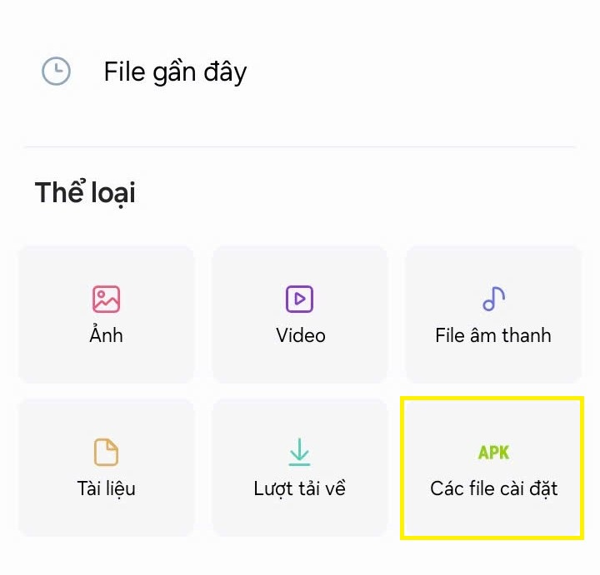
Task: Click the green APK icon
Action: 493,453
